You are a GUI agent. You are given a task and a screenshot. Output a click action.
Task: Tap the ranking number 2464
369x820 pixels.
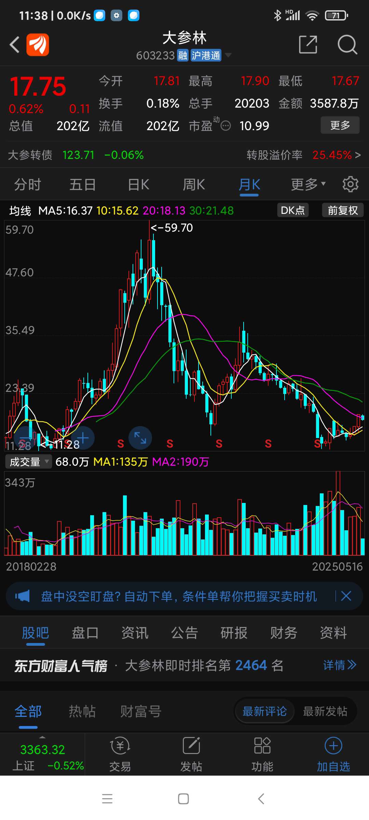[251, 665]
